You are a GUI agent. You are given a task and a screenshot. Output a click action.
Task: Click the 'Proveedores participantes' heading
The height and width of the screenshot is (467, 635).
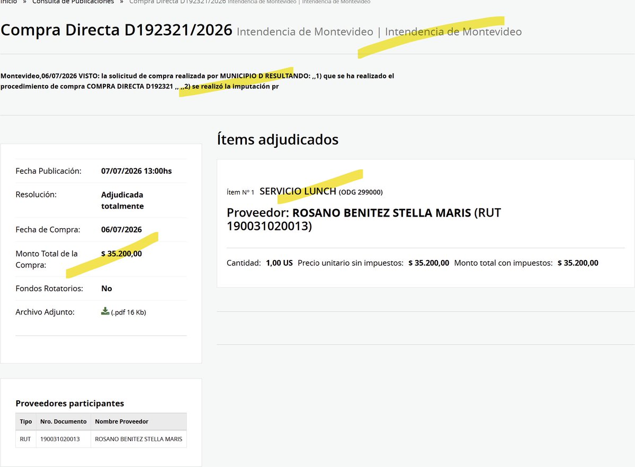tap(70, 403)
